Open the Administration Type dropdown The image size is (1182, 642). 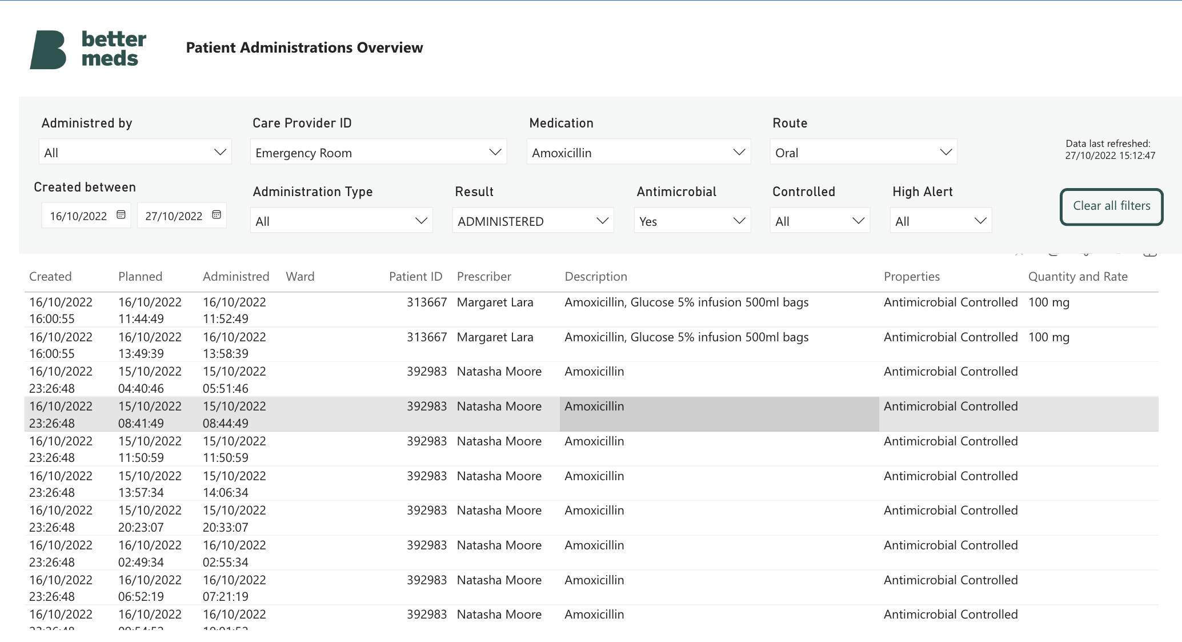342,221
